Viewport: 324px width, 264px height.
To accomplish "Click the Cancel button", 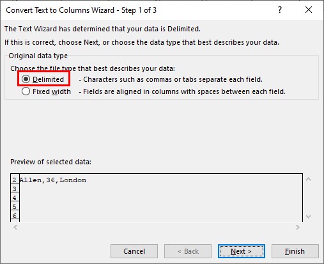I will [134, 251].
